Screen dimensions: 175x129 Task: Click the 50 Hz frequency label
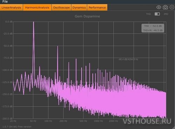click(33, 121)
